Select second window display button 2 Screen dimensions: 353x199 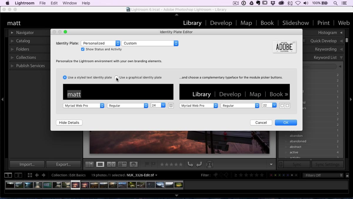pyautogui.click(x=18, y=175)
